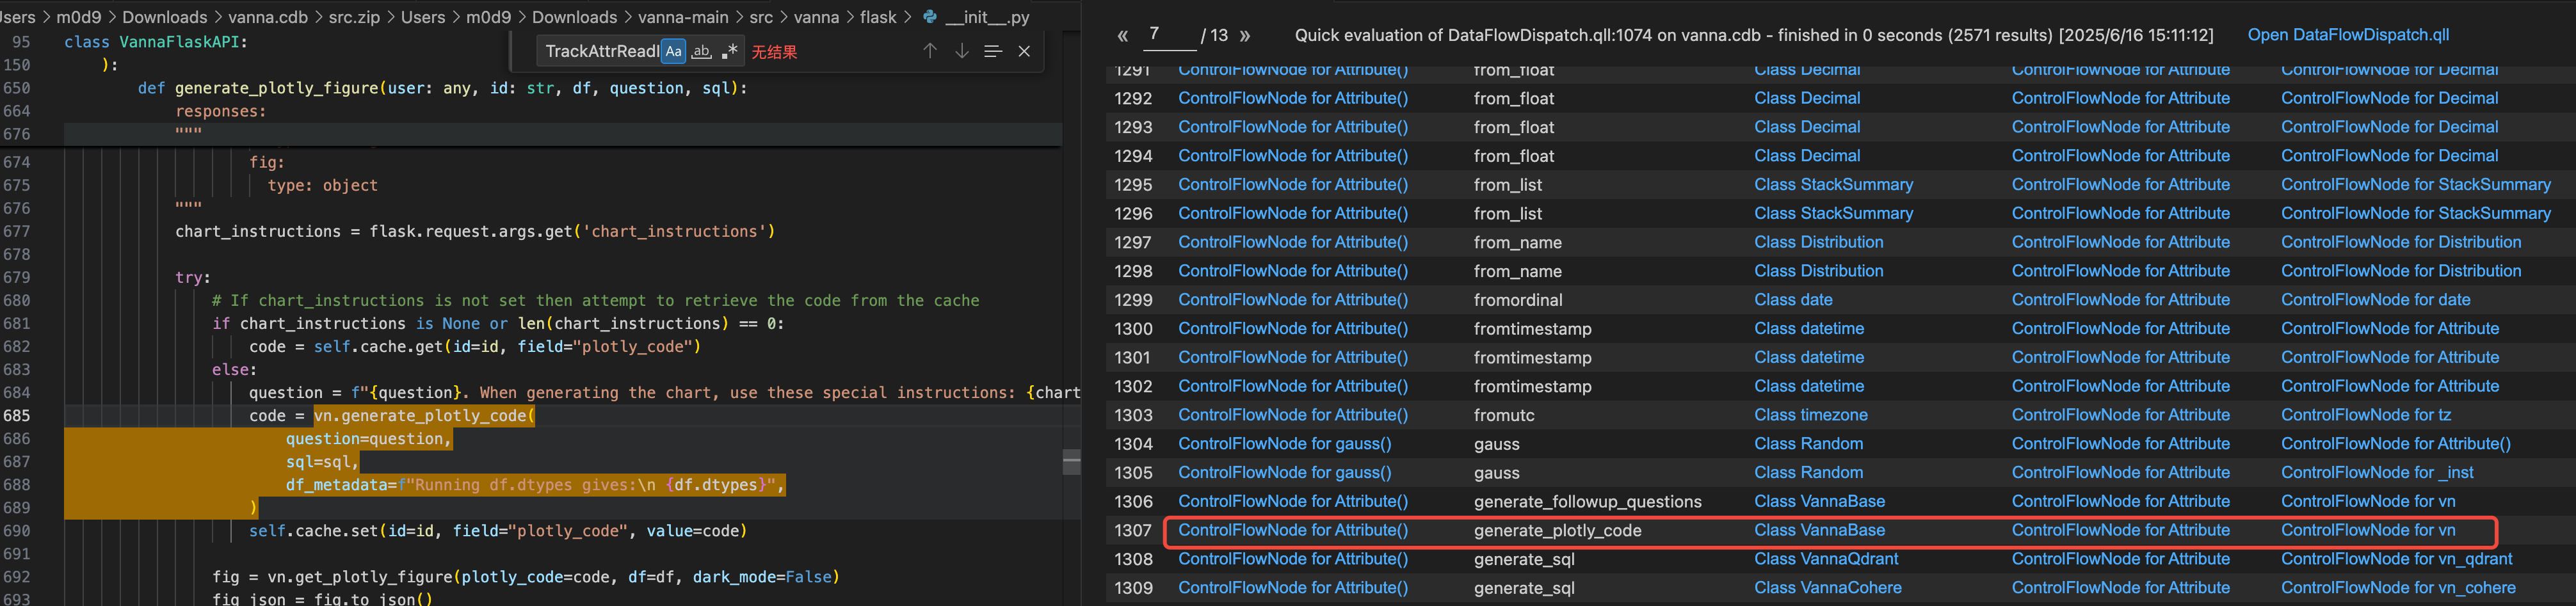
Task: Open vanna-main breadcrumb segment
Action: click(683, 17)
